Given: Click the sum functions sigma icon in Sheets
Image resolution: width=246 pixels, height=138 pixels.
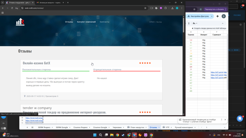Looking at the screenshot, I should click(189, 23).
